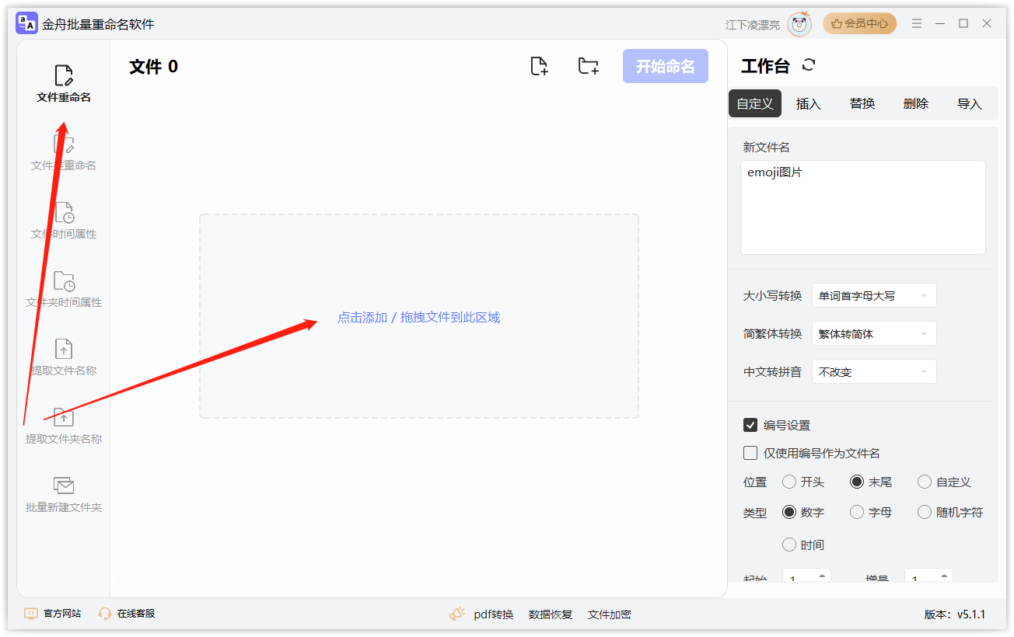Open the pdf转换 link
The image size is (1014, 637).
494,614
